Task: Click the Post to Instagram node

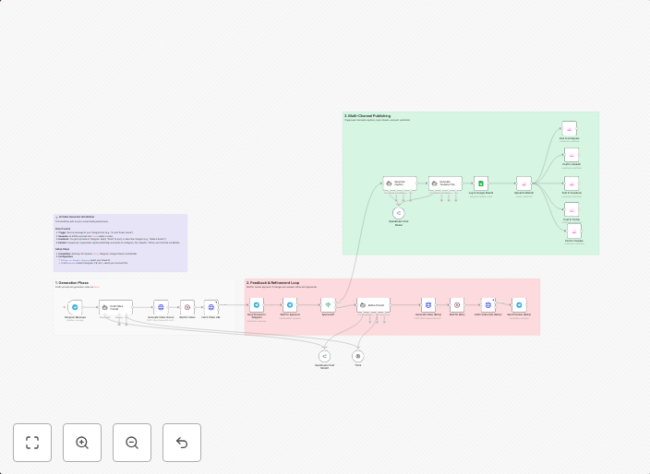Action: point(570,128)
